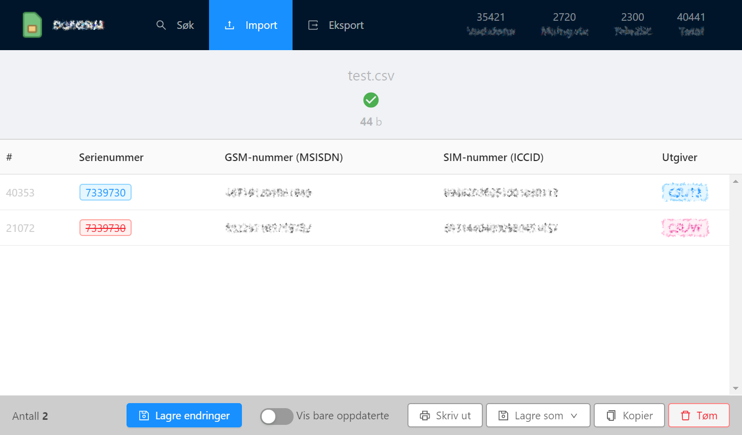Click the green SIM card logo icon
The height and width of the screenshot is (435, 742).
(32, 25)
